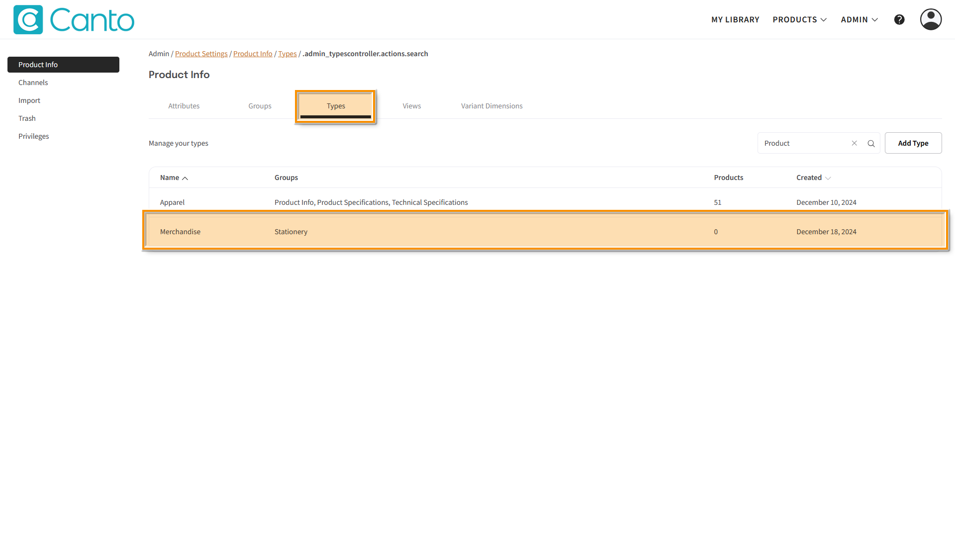Open the Variant Dimensions tab

(491, 106)
